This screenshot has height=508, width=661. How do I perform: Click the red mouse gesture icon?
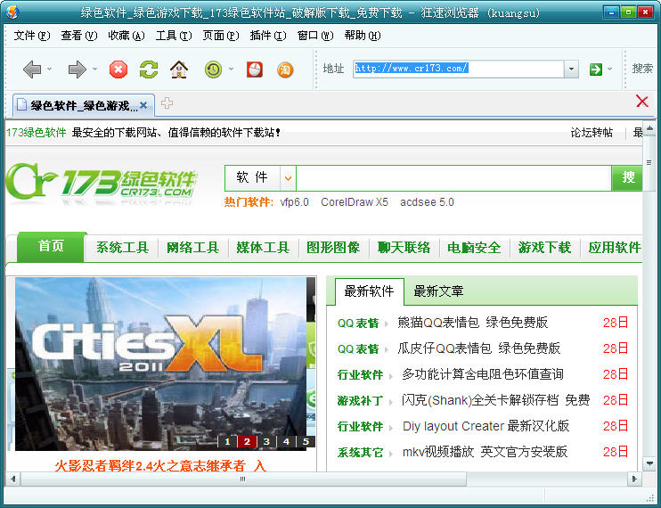coord(255,70)
